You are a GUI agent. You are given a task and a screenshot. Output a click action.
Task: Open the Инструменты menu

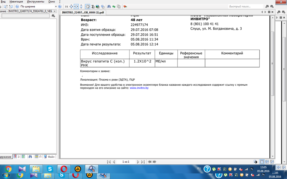pos(35,2)
